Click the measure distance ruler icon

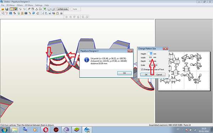(40, 9)
